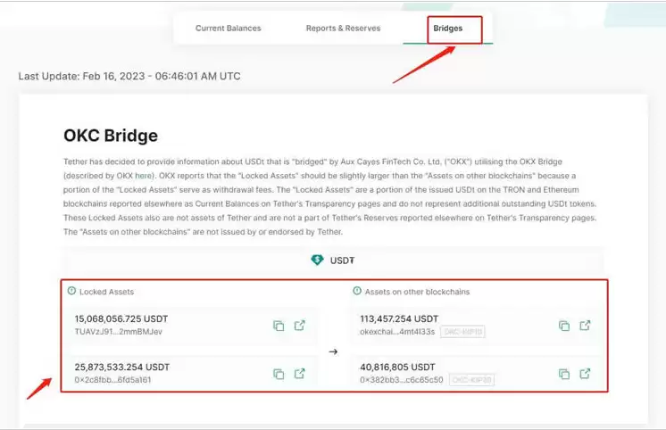Copy the 0x2c8fbb locked asset address
Image resolution: width=666 pixels, height=430 pixels.
click(279, 373)
